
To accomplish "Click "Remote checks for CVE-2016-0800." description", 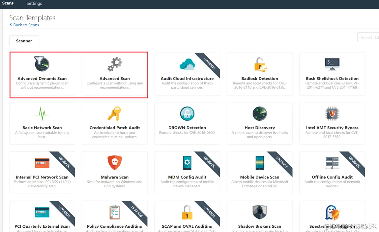I will pyautogui.click(x=187, y=133).
